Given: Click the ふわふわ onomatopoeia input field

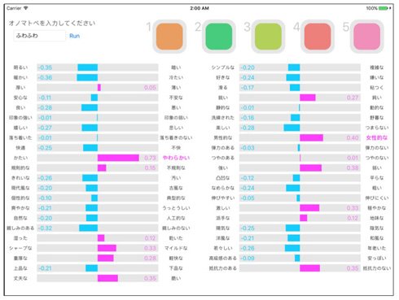Looking at the screenshot, I should [39, 36].
